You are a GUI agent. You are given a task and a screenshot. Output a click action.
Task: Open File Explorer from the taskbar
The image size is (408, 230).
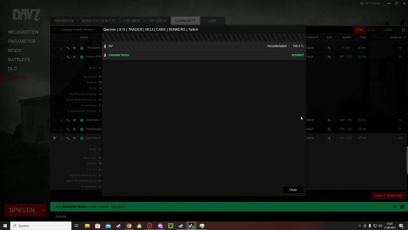(x=87, y=226)
